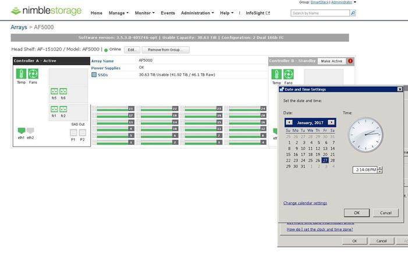The width and height of the screenshot is (408, 259).
Task: Click Remove from Group button
Action: [x=165, y=49]
